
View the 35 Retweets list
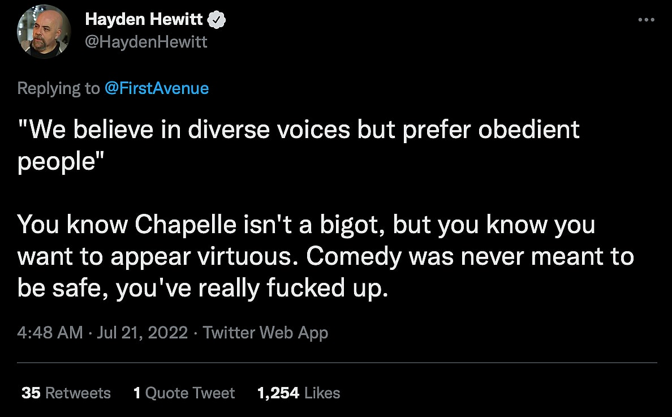click(x=66, y=393)
